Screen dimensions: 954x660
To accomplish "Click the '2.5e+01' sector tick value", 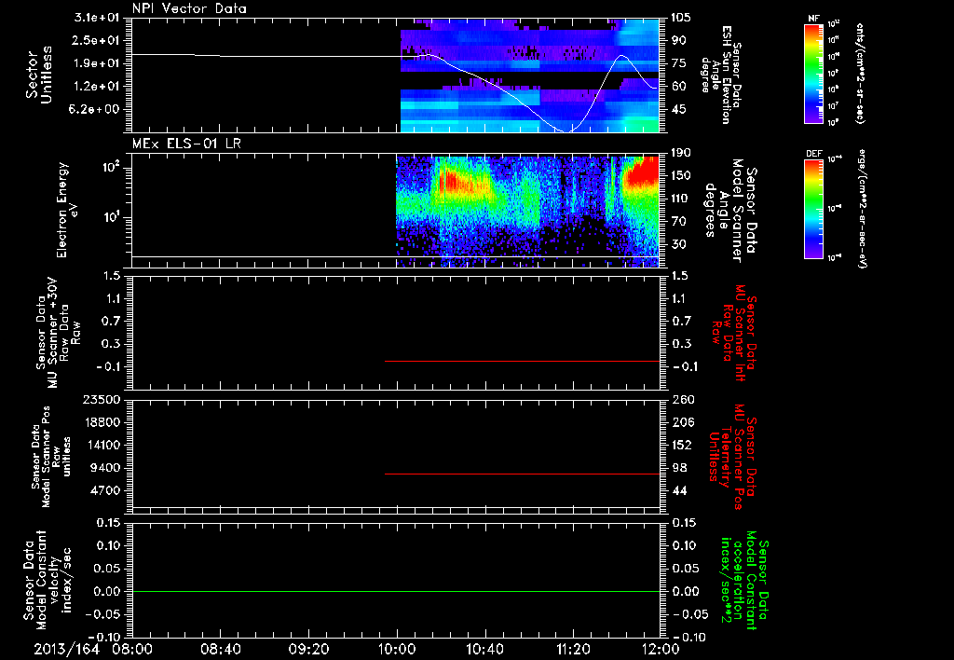I will 97,40.
